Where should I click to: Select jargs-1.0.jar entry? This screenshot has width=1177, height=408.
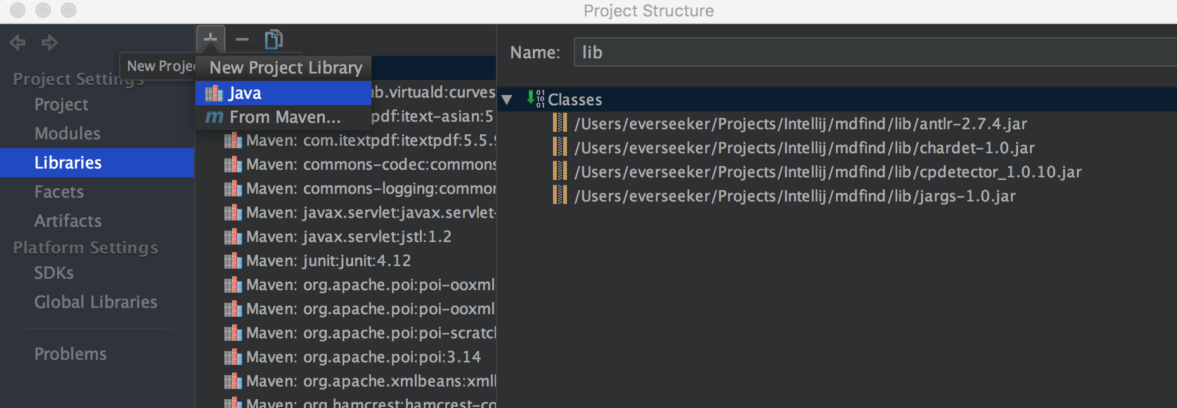coord(795,196)
